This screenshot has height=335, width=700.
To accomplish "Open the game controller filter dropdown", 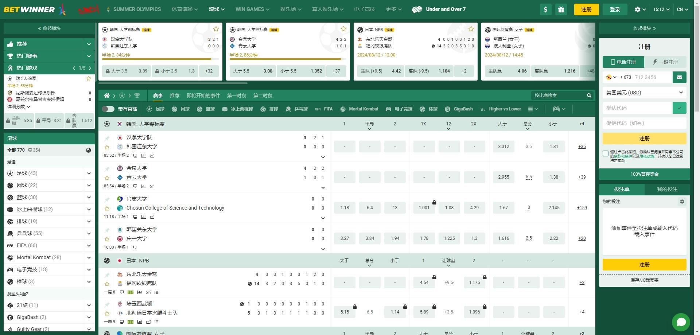I will 559,109.
